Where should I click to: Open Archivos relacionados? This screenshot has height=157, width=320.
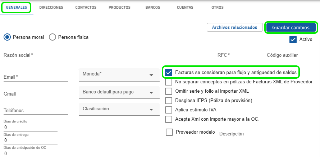(x=234, y=27)
